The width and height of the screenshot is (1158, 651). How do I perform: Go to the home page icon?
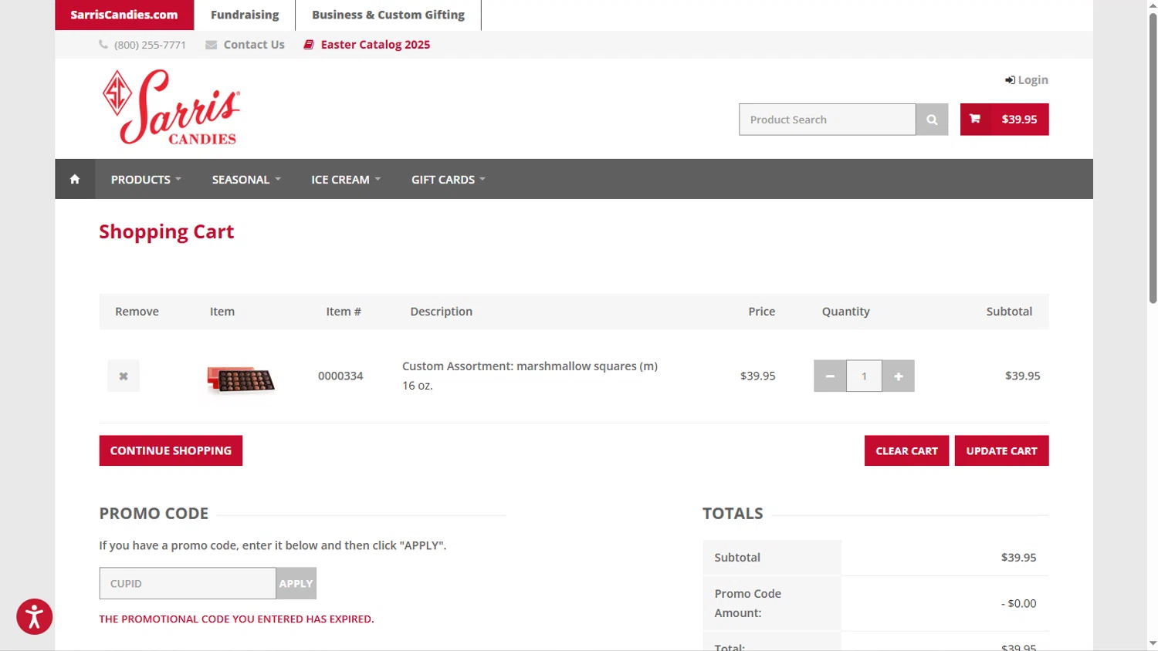point(75,179)
